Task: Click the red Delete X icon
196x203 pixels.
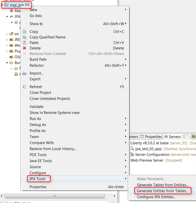Action: click(x=24, y=48)
